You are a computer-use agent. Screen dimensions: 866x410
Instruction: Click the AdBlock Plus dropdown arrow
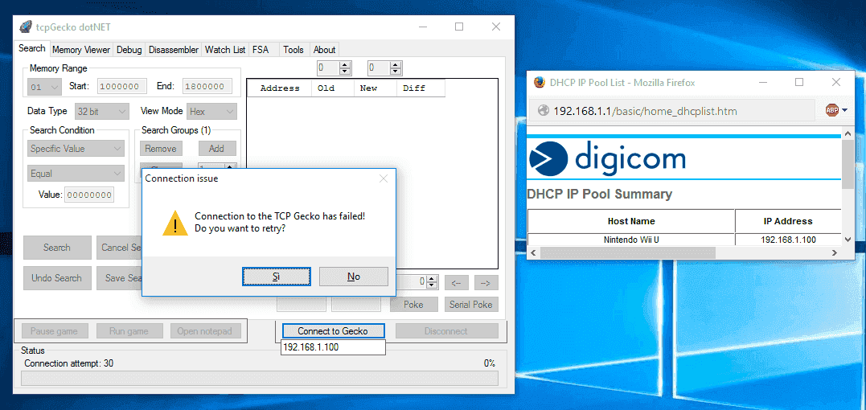coord(845,110)
